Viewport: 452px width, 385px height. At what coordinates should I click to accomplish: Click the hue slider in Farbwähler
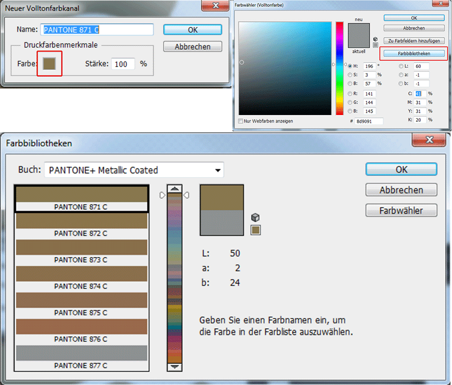click(340, 68)
